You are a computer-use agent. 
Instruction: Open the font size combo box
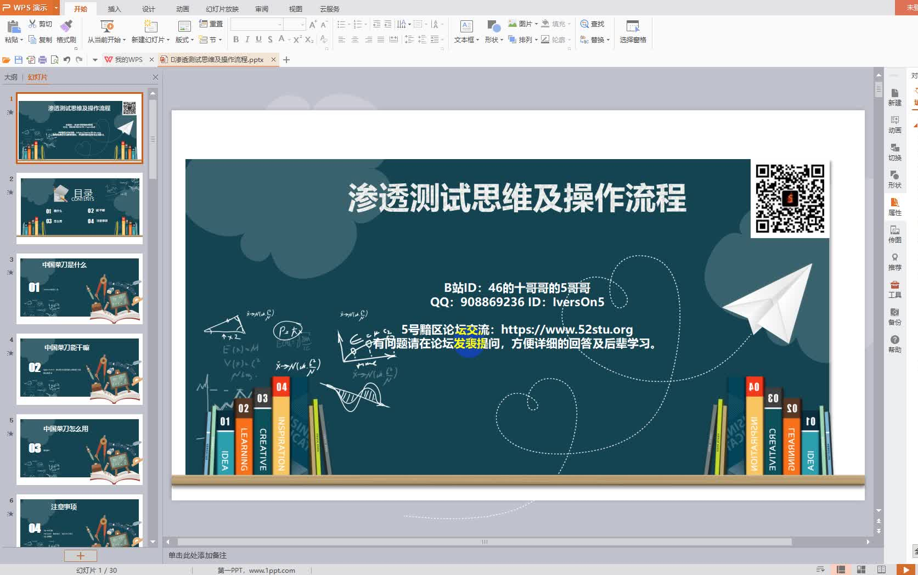[x=294, y=24]
